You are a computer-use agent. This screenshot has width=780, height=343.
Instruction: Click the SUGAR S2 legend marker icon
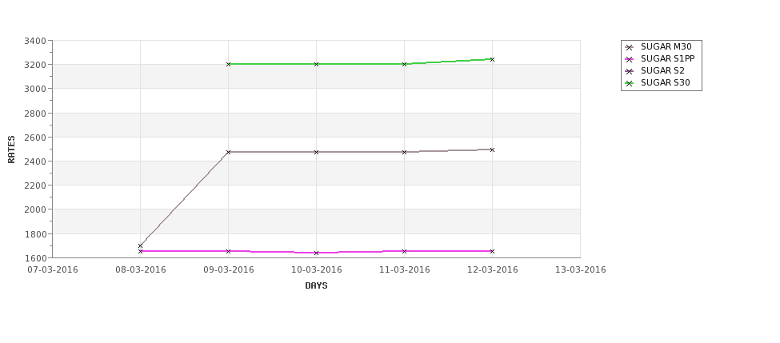tap(629, 71)
